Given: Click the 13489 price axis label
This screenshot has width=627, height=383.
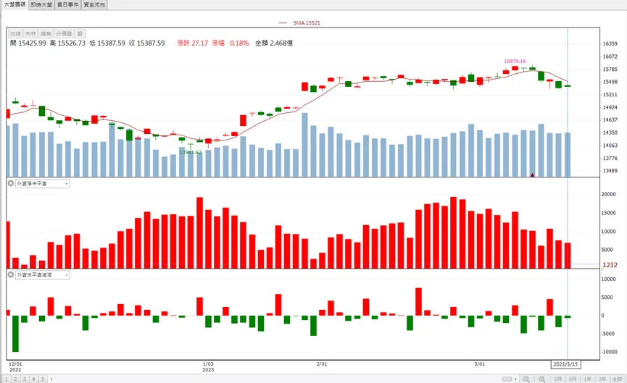Looking at the screenshot, I should [610, 171].
